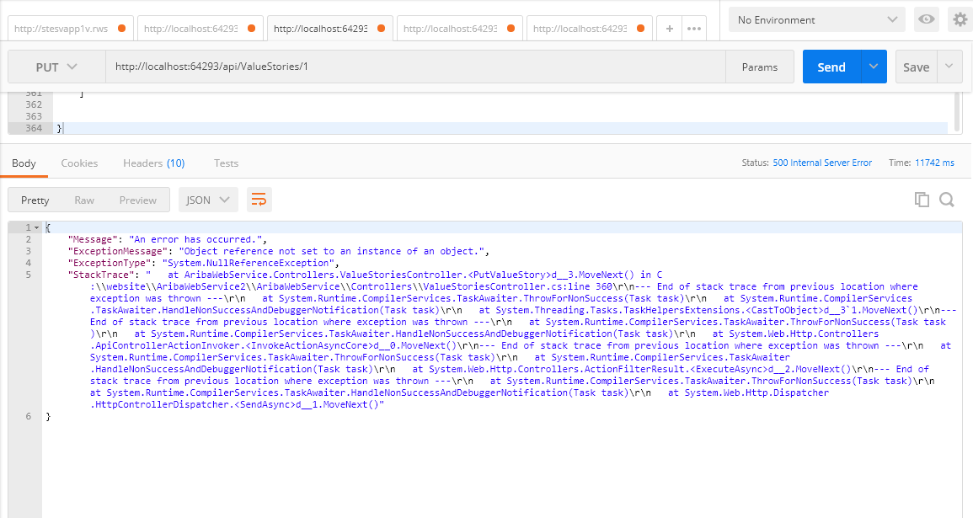Open the response Tests tab
Viewport: 973px width, 518px height.
[x=226, y=163]
